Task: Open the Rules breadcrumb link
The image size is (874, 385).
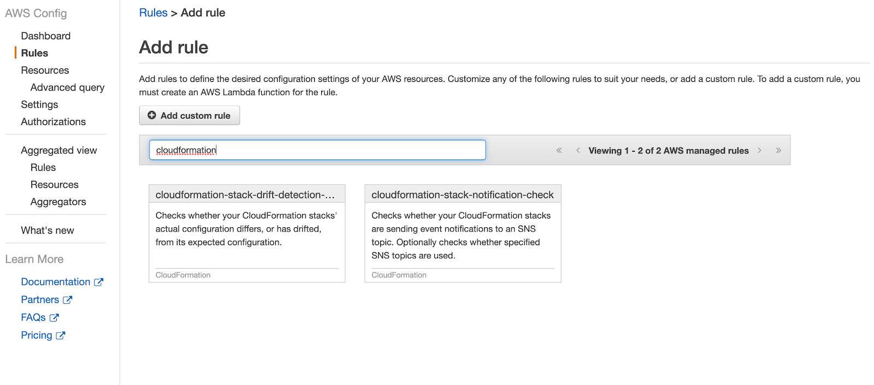Action: pyautogui.click(x=153, y=13)
